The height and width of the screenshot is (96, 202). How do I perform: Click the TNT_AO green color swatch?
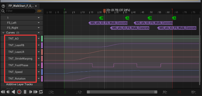[x=42, y=39]
